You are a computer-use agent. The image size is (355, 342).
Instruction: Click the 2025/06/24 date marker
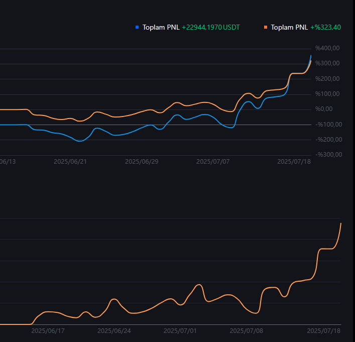pos(114,330)
